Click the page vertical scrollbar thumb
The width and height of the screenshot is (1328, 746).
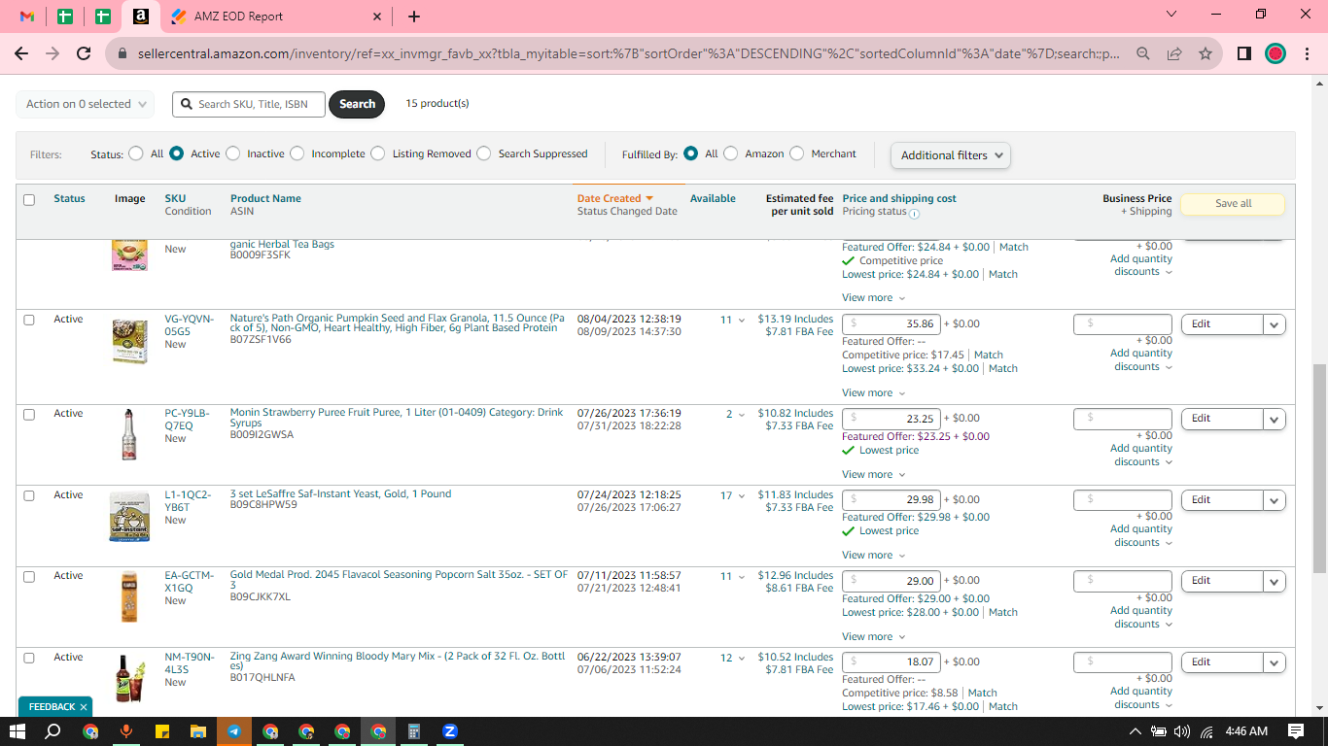(1319, 468)
